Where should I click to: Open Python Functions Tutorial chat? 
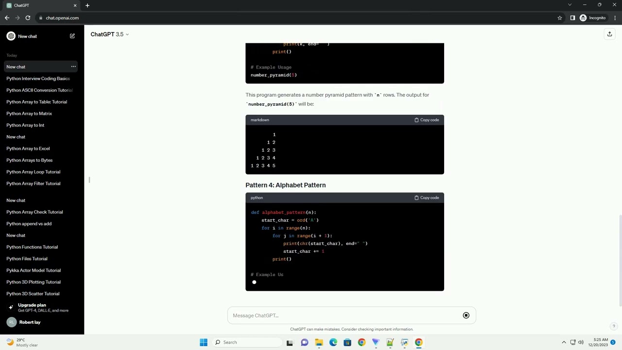pyautogui.click(x=32, y=247)
